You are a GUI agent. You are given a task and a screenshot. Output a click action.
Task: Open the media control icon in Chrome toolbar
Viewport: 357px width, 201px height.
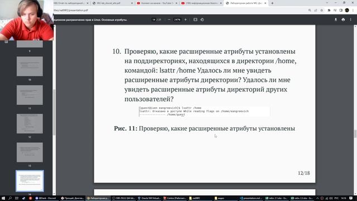point(335,10)
